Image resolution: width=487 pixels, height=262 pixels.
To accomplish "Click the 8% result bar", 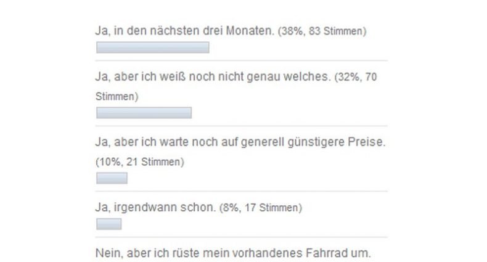I will (x=108, y=224).
